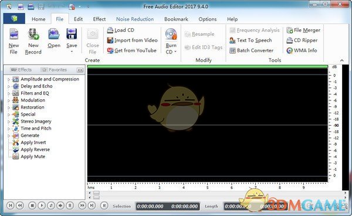
Task: Open an audio file via Open icon
Action: [x=54, y=38]
